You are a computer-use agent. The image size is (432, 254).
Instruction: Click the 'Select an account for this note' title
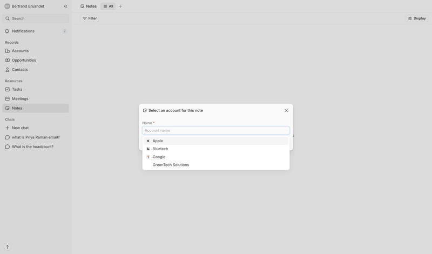(x=176, y=111)
